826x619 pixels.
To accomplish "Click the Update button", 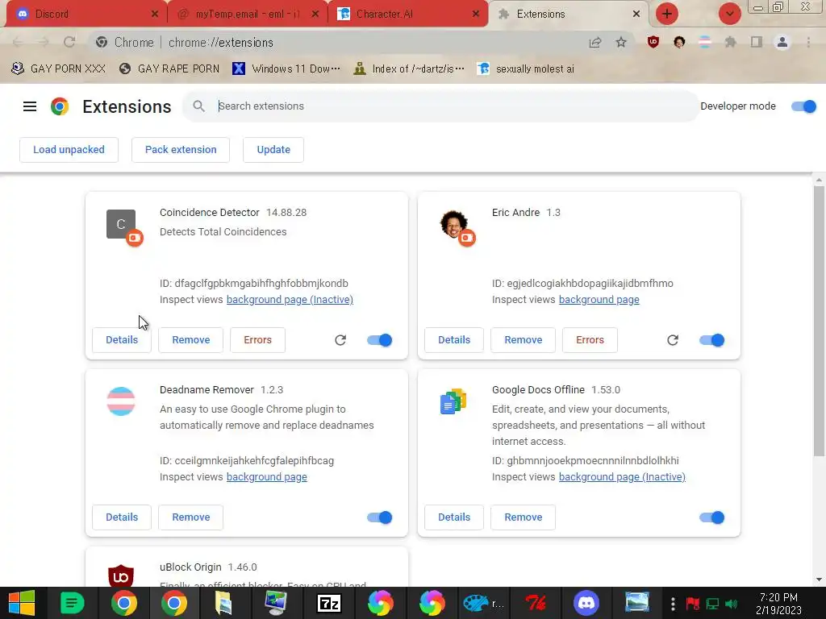I will [x=273, y=150].
